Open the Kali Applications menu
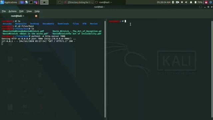213x120 pixels. [x=9, y=2]
